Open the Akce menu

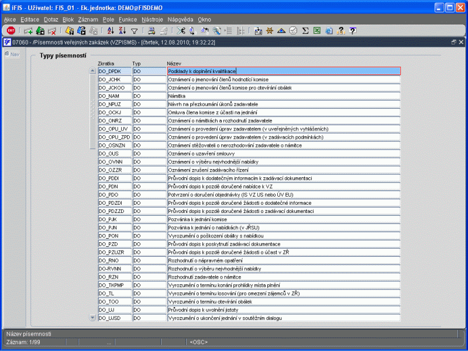tap(10, 20)
